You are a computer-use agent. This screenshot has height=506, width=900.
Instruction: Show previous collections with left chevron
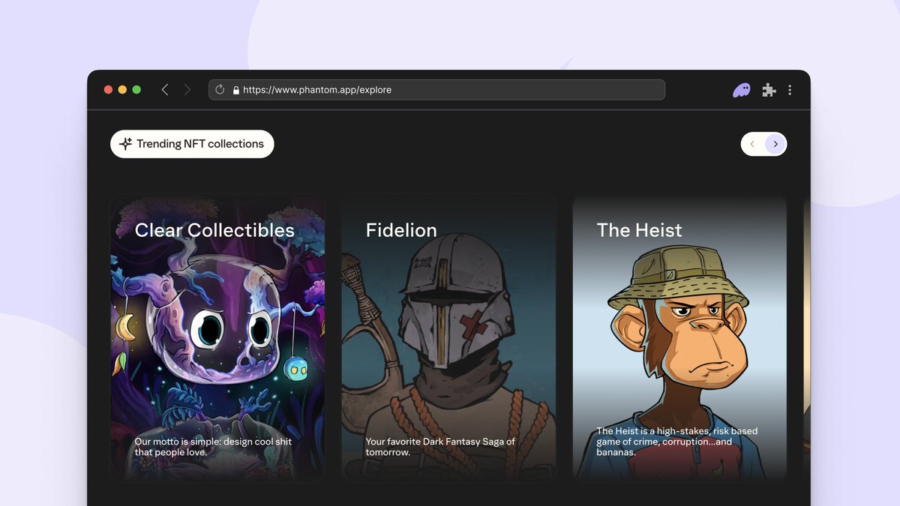(752, 144)
